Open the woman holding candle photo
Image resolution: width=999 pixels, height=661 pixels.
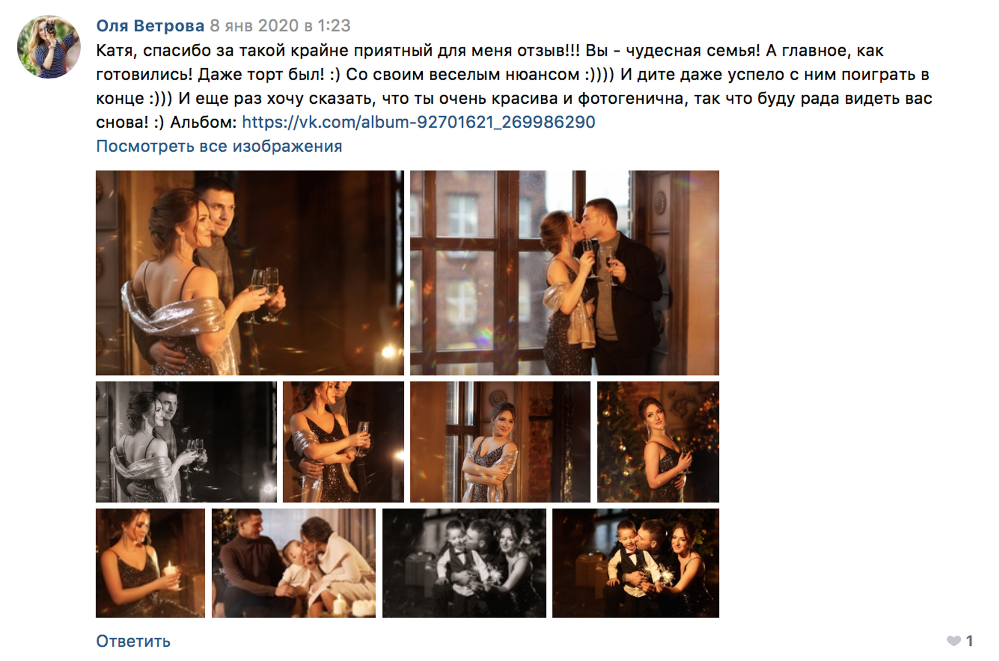(x=150, y=563)
